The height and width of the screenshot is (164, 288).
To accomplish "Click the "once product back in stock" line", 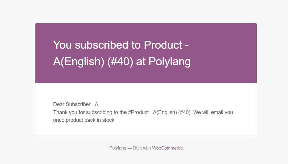I will (84, 120).
